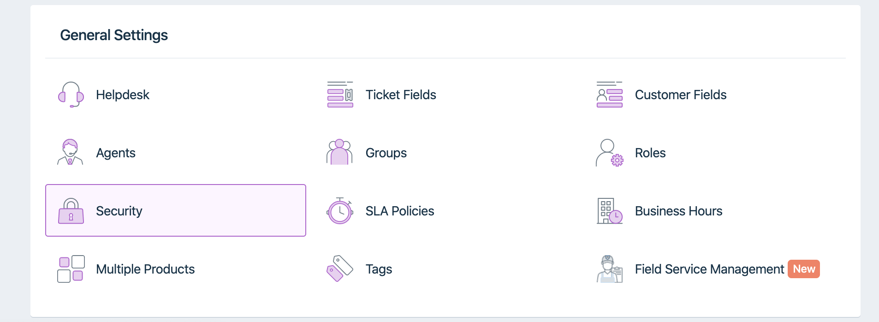Image resolution: width=879 pixels, height=322 pixels.
Task: Select the Tags label icon
Action: tap(340, 268)
